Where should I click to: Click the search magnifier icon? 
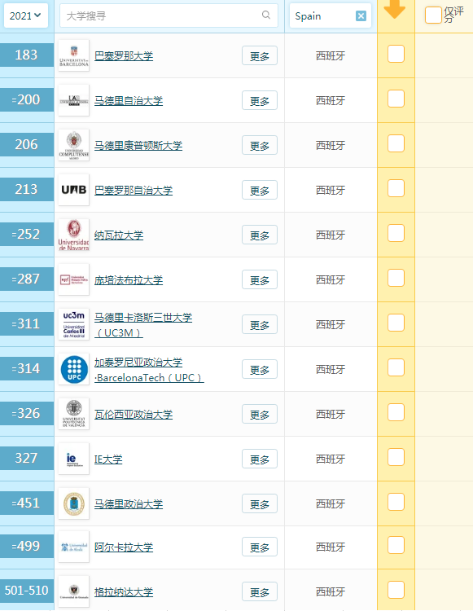click(266, 15)
